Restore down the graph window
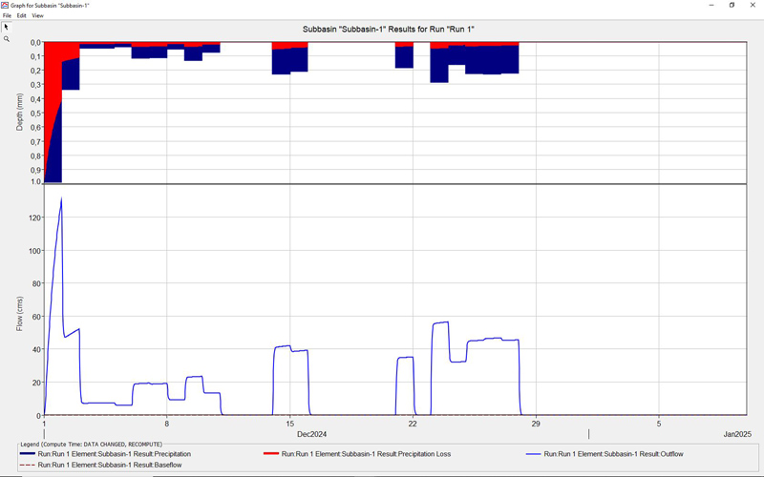This screenshot has width=764, height=477. pyautogui.click(x=732, y=5)
